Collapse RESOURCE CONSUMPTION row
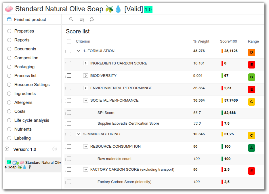269x194 pixels. tap(86, 146)
